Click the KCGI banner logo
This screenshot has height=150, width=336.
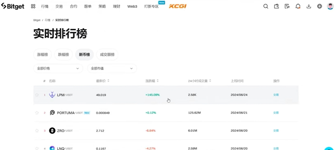(178, 6)
